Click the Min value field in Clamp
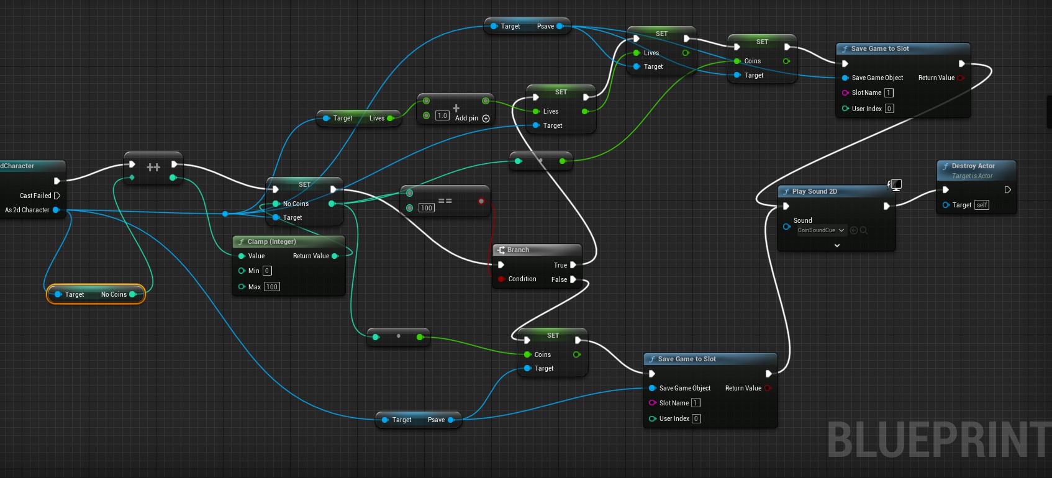Image resolution: width=1052 pixels, height=478 pixels. (x=267, y=271)
